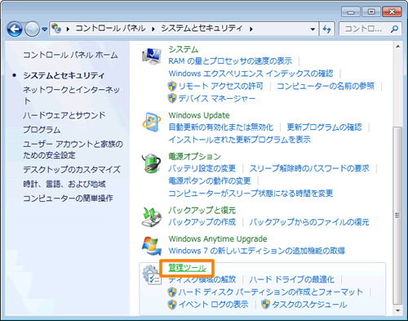Click the Control Panel icon in address bar

pos(56,29)
